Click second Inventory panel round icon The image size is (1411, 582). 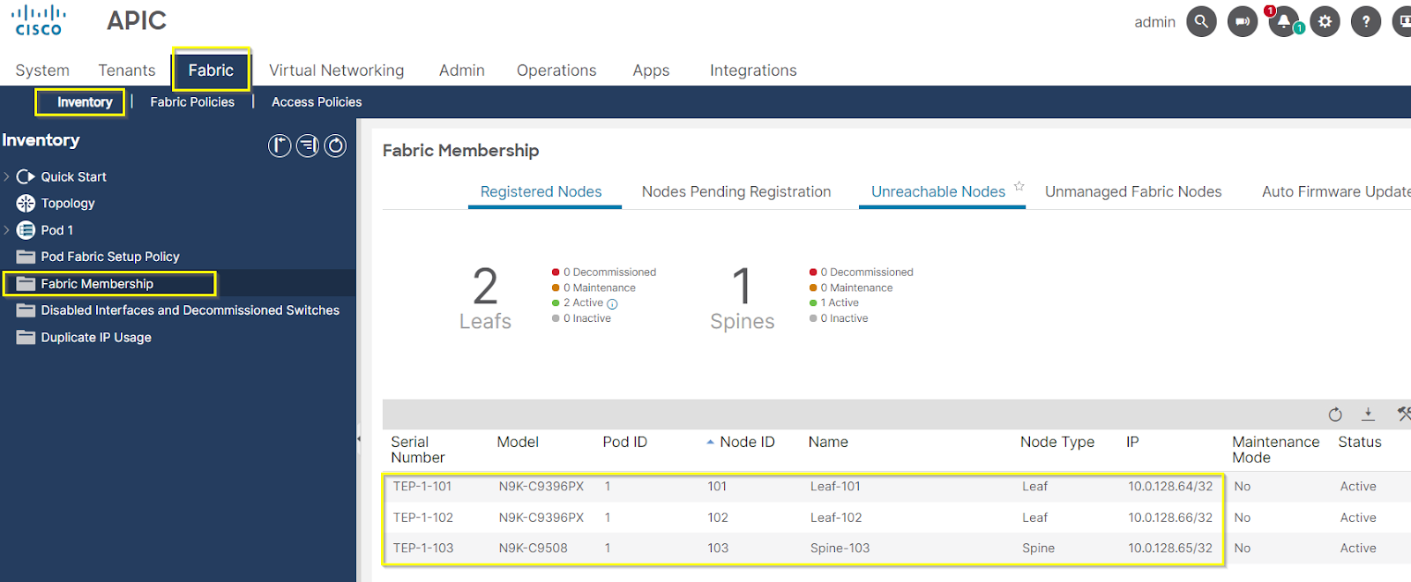tap(308, 145)
